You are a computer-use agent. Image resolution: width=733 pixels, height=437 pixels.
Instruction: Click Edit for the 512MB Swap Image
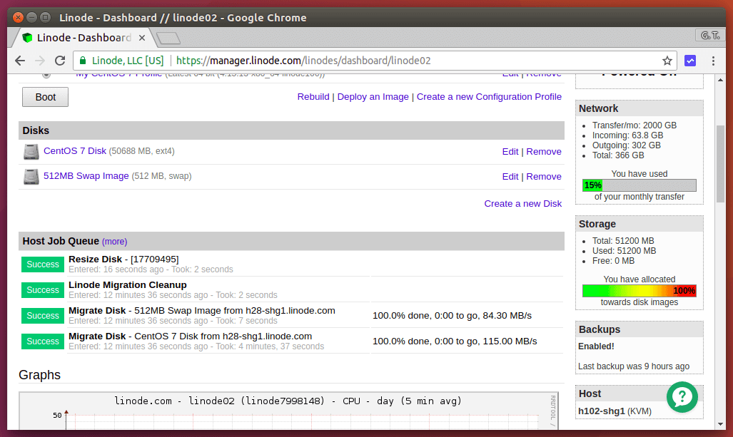pos(510,177)
